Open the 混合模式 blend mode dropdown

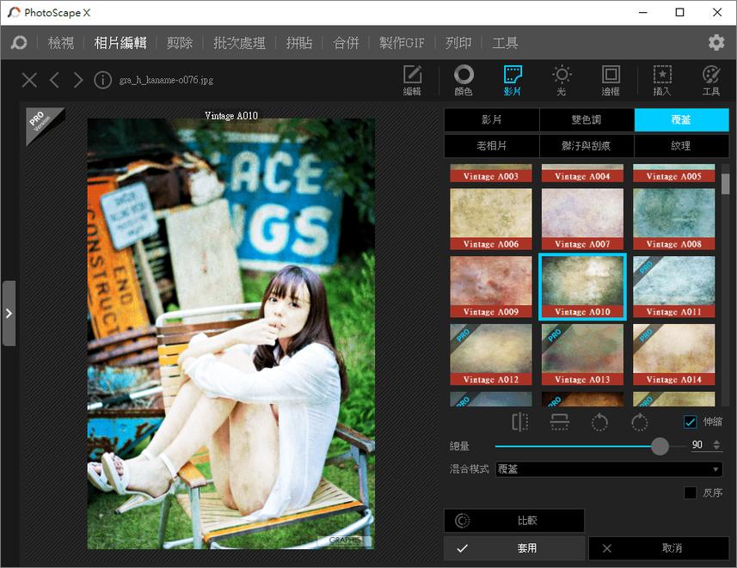click(609, 469)
